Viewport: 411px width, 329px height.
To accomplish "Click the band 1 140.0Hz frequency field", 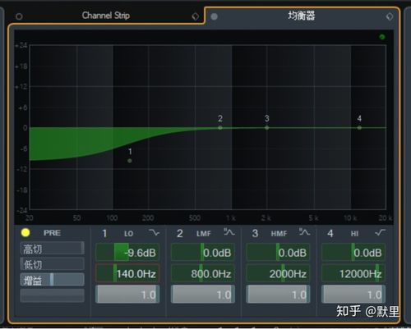I will coord(127,273).
